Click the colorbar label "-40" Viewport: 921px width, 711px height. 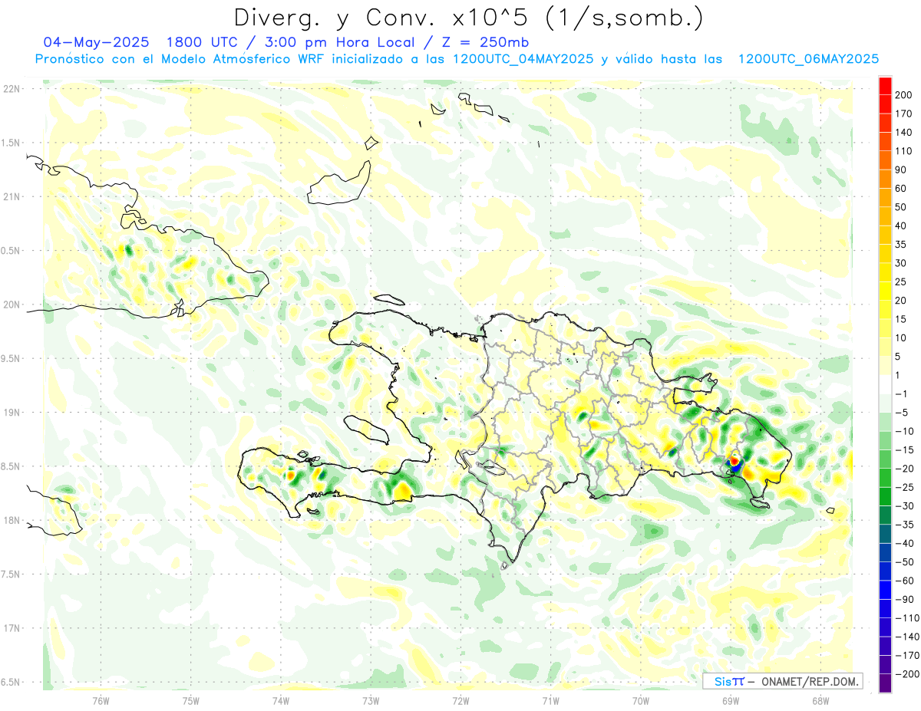(x=905, y=543)
